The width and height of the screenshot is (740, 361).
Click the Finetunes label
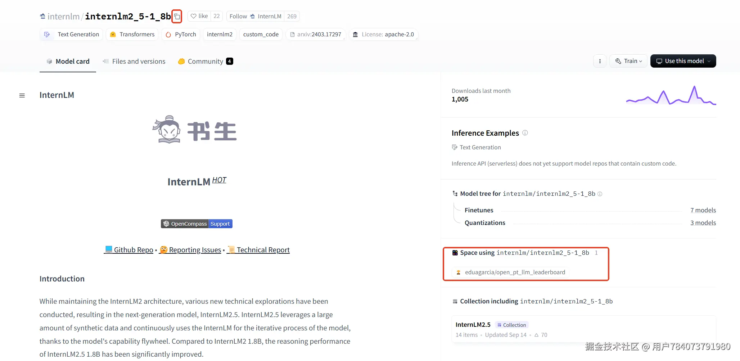(479, 210)
